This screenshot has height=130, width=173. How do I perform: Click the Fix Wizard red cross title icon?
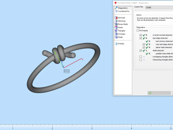tap(115, 3)
